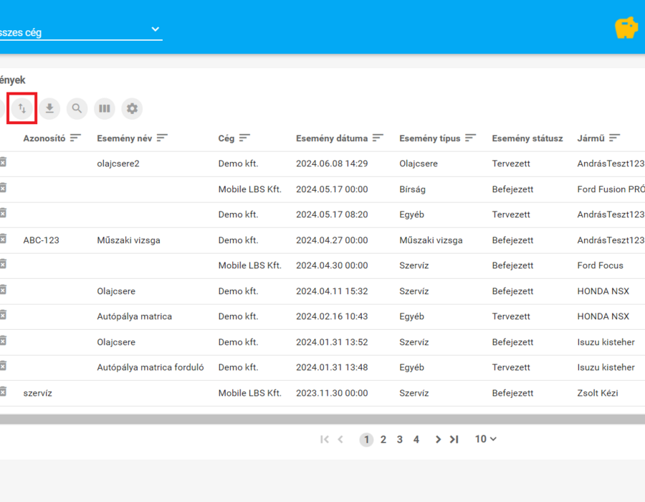
Task: Delete the ABC-123 row
Action: pos(3,239)
